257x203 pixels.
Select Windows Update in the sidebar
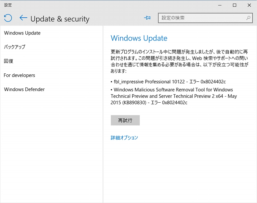click(22, 33)
